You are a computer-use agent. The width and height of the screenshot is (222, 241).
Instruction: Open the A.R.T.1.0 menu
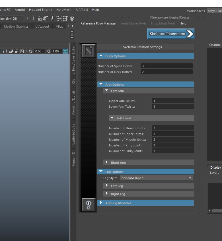(x=82, y=10)
